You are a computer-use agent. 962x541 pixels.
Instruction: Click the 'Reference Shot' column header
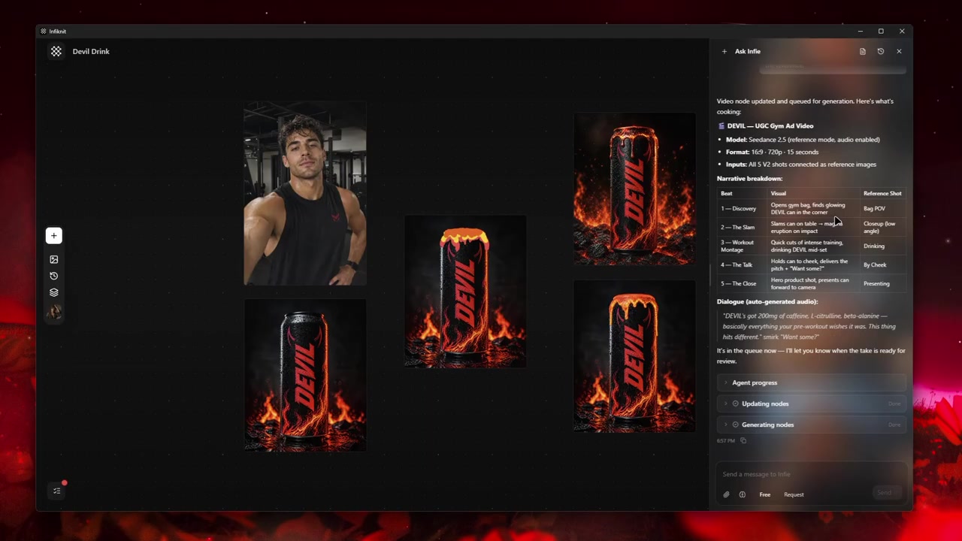pos(882,193)
